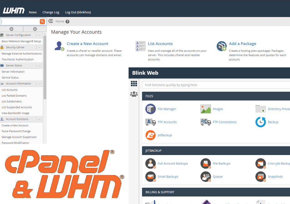The image size is (290, 204).
Task: Open the Change Log menu item
Action: (51, 12)
